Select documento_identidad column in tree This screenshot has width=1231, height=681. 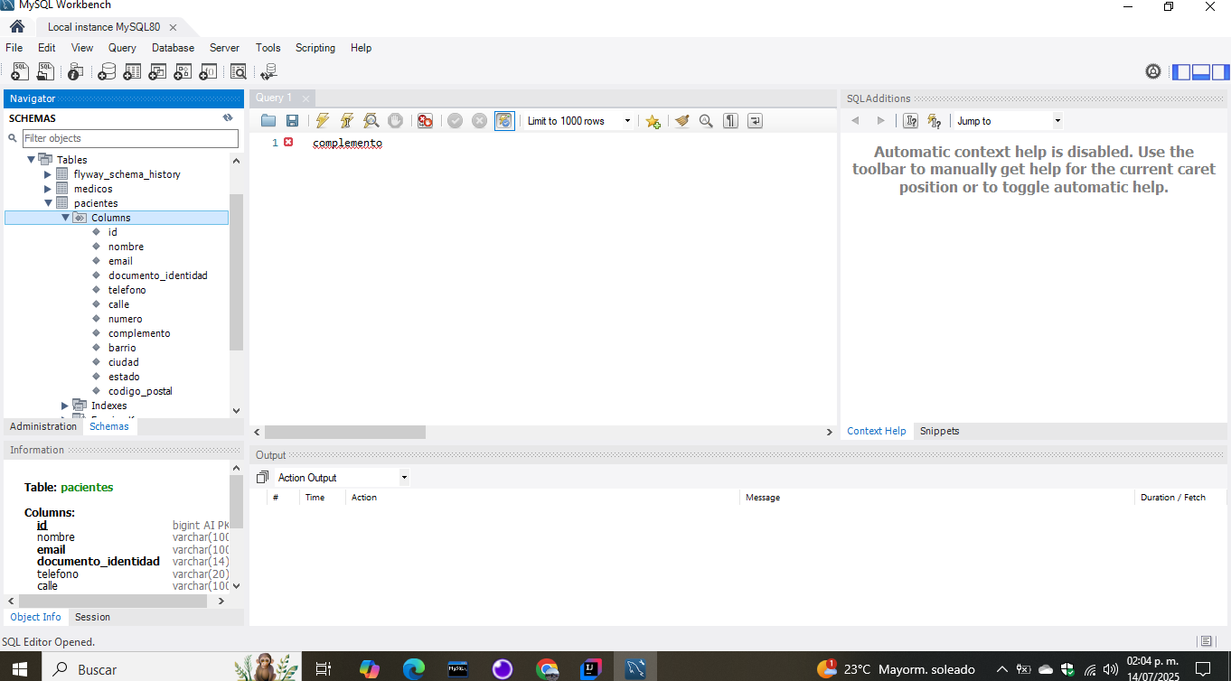click(157, 275)
